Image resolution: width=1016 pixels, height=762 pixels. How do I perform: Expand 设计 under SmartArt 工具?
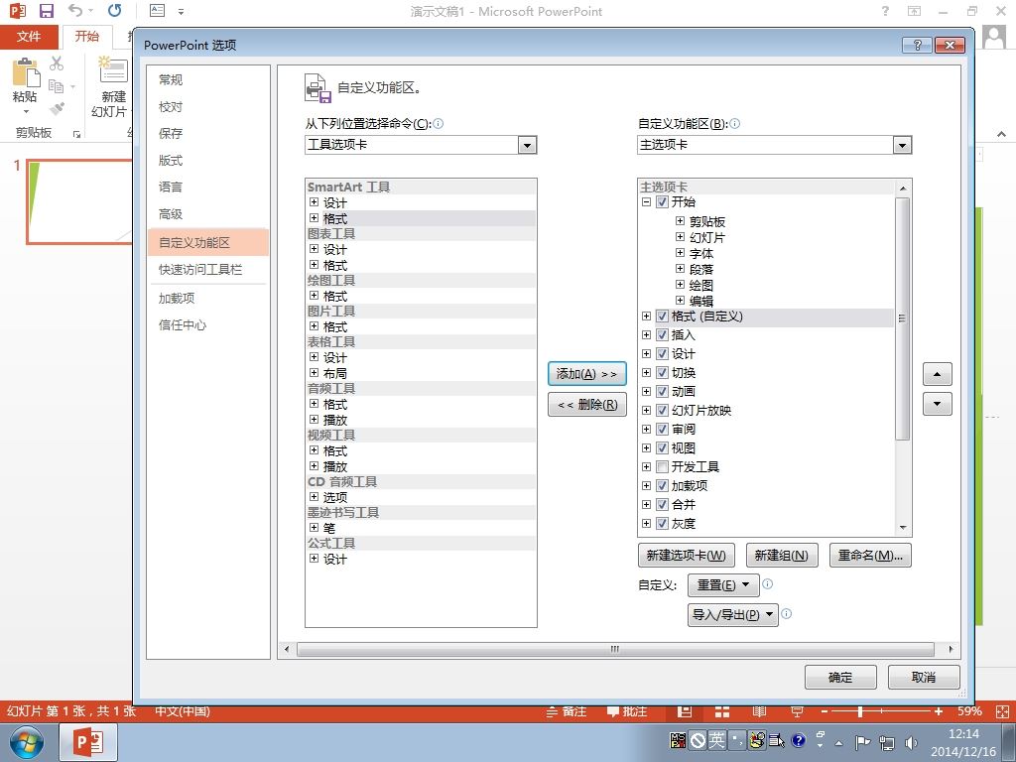(314, 202)
